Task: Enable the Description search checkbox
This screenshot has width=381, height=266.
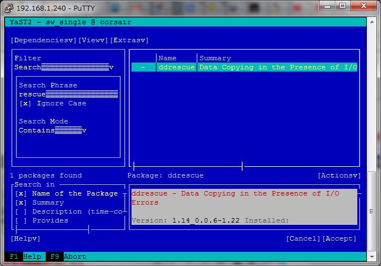Action: coord(21,212)
